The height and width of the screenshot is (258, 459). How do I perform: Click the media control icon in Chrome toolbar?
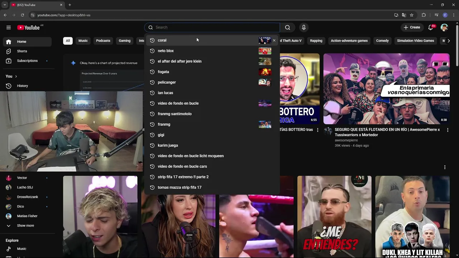point(436,15)
